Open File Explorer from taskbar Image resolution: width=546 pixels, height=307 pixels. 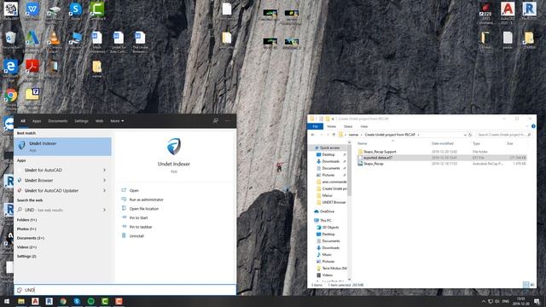pyautogui.click(x=21, y=301)
